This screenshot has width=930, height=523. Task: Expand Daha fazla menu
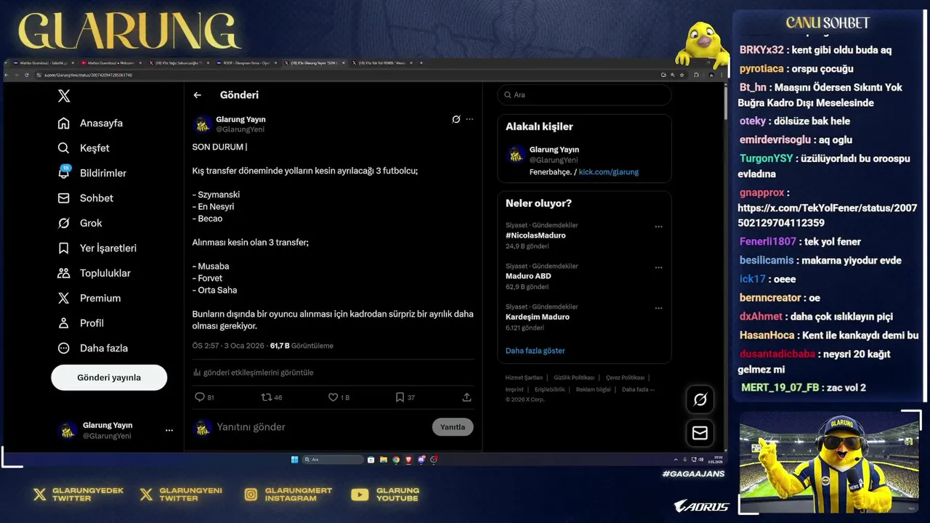tap(93, 348)
